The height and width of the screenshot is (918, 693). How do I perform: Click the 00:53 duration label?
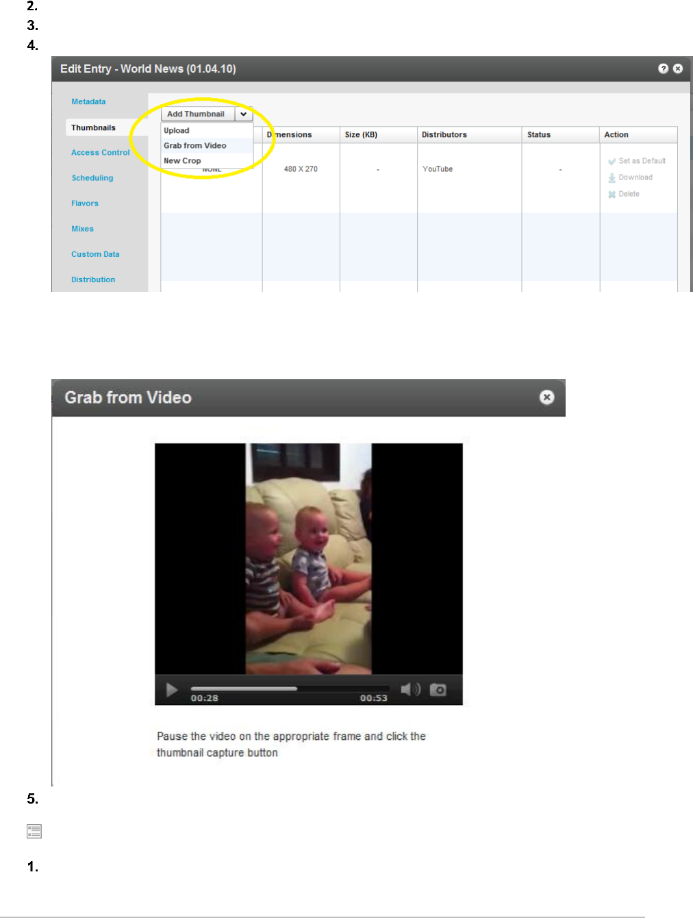pos(374,698)
